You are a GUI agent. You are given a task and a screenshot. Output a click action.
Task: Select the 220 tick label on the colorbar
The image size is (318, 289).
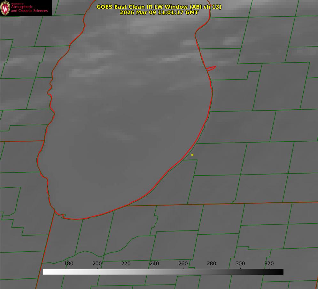[126, 264]
